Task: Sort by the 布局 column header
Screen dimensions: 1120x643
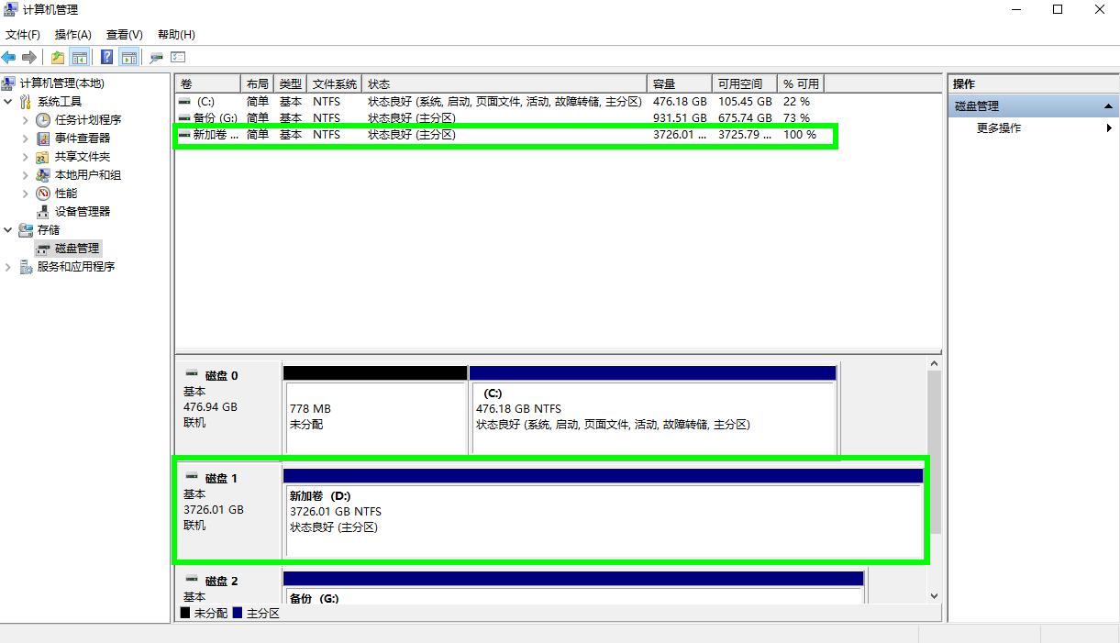Action: point(258,83)
